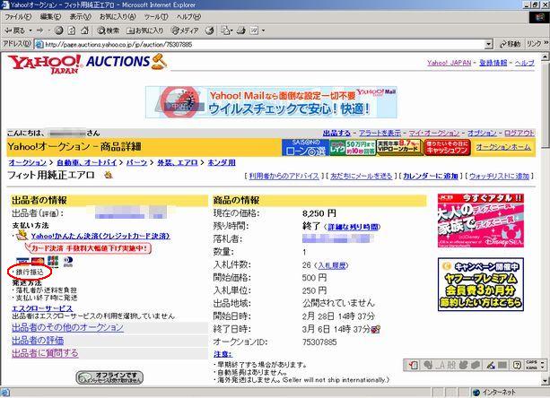Viewport: 550px width, 398px height.
Task: Click the カレンダーに追加 link
Action: (431, 176)
